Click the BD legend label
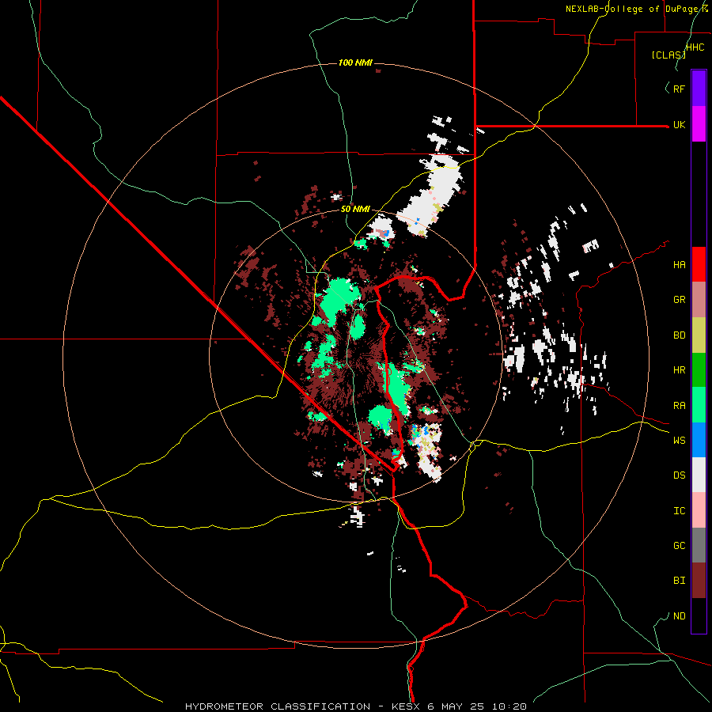The image size is (712, 712). (679, 335)
